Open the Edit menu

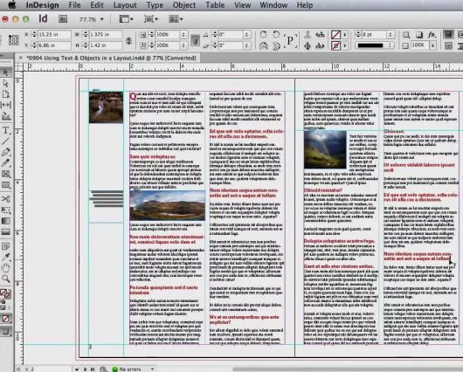97,5
